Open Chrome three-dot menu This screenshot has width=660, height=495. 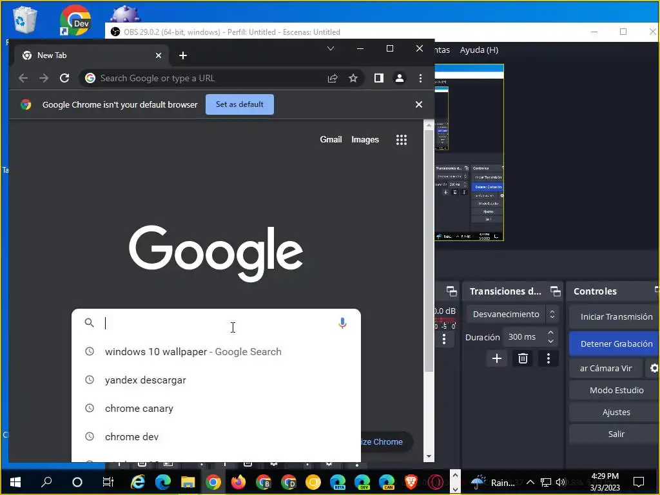tap(420, 78)
